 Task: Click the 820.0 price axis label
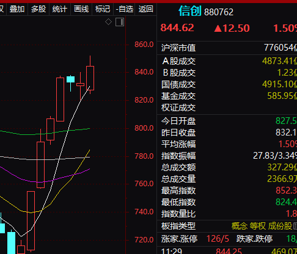click(x=144, y=100)
